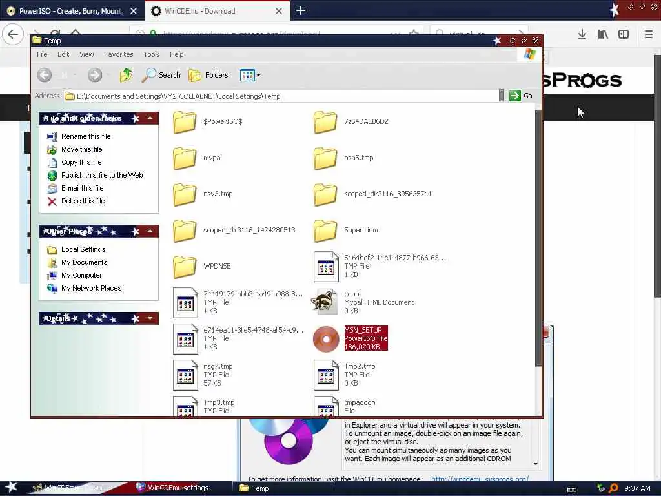Viewport: 661px width, 496px height.
Task: Open the Views dropdown button
Action: point(250,75)
